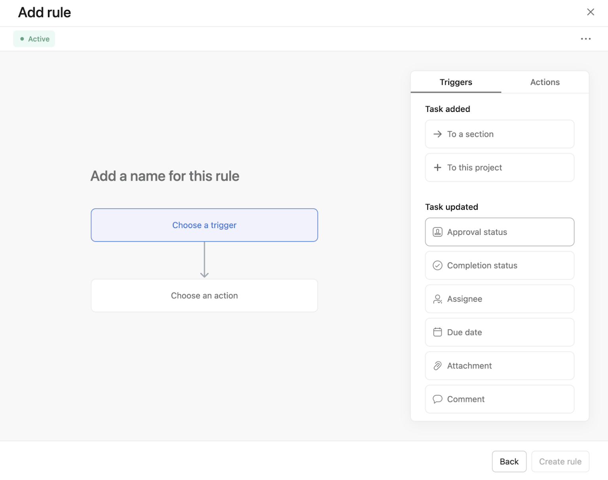Toggle the Active status badge
This screenshot has width=608, height=480.
click(34, 39)
